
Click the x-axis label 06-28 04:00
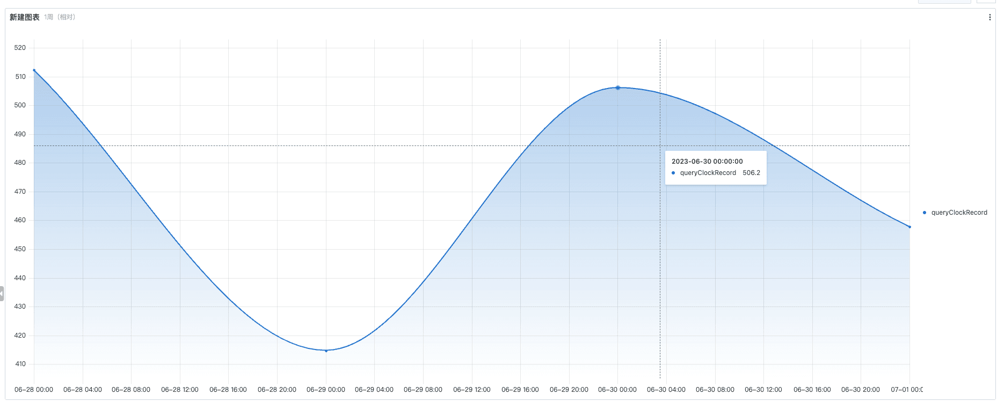[x=83, y=390]
